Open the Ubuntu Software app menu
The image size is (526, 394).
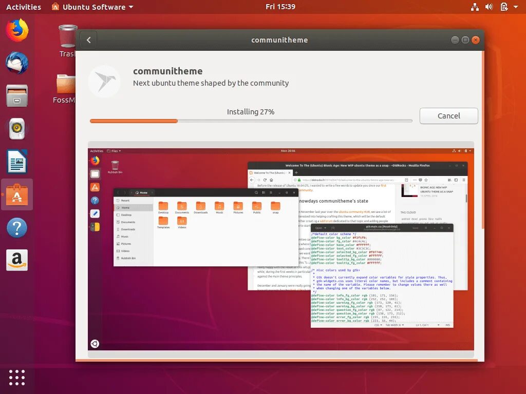pyautogui.click(x=92, y=7)
